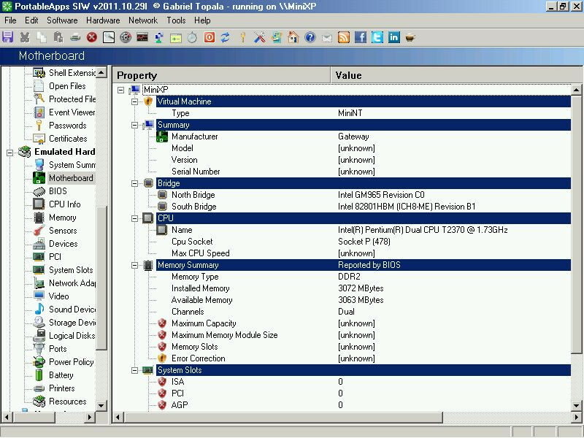Collapse the Emulated Hardware tree node
The image size is (584, 438).
pyautogui.click(x=10, y=153)
